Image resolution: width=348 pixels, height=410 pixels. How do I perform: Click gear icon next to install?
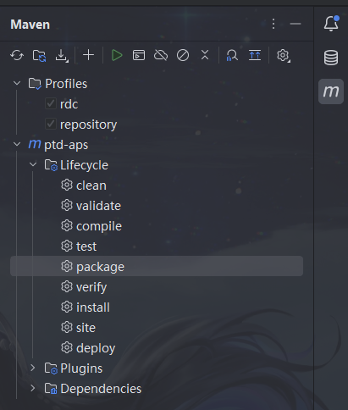67,307
